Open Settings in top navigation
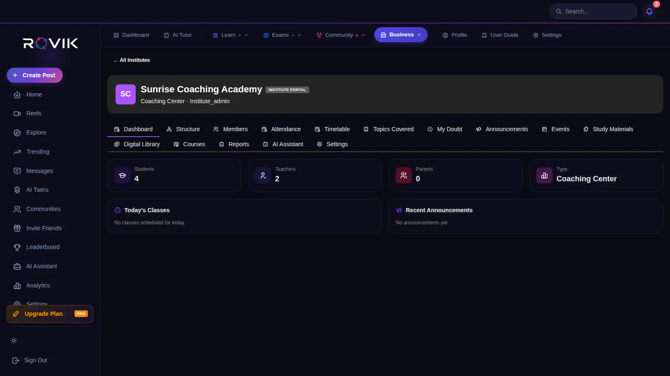Screen dimensions: 670x376 click(547, 35)
